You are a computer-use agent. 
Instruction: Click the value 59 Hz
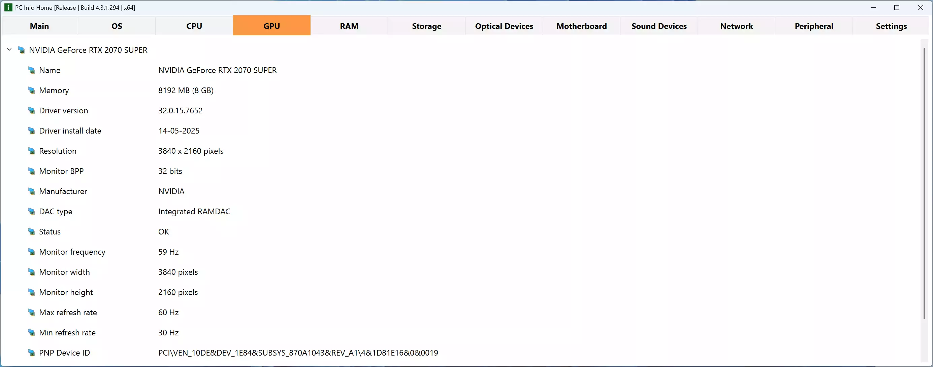(x=168, y=252)
